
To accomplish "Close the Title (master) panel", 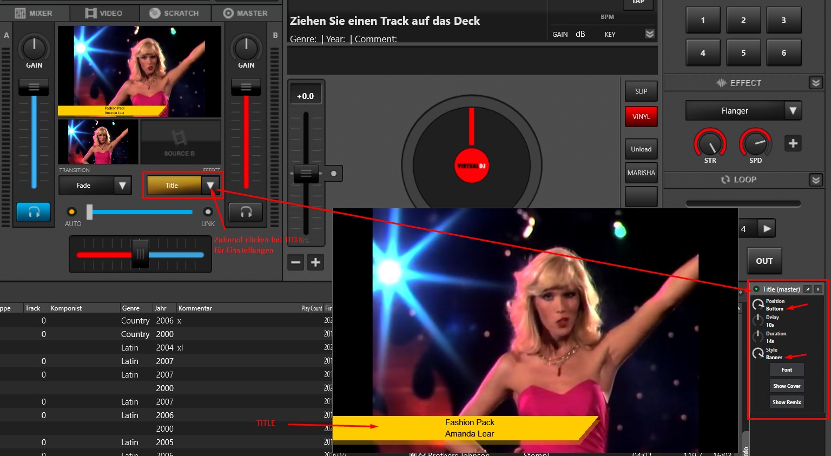I will pyautogui.click(x=818, y=289).
